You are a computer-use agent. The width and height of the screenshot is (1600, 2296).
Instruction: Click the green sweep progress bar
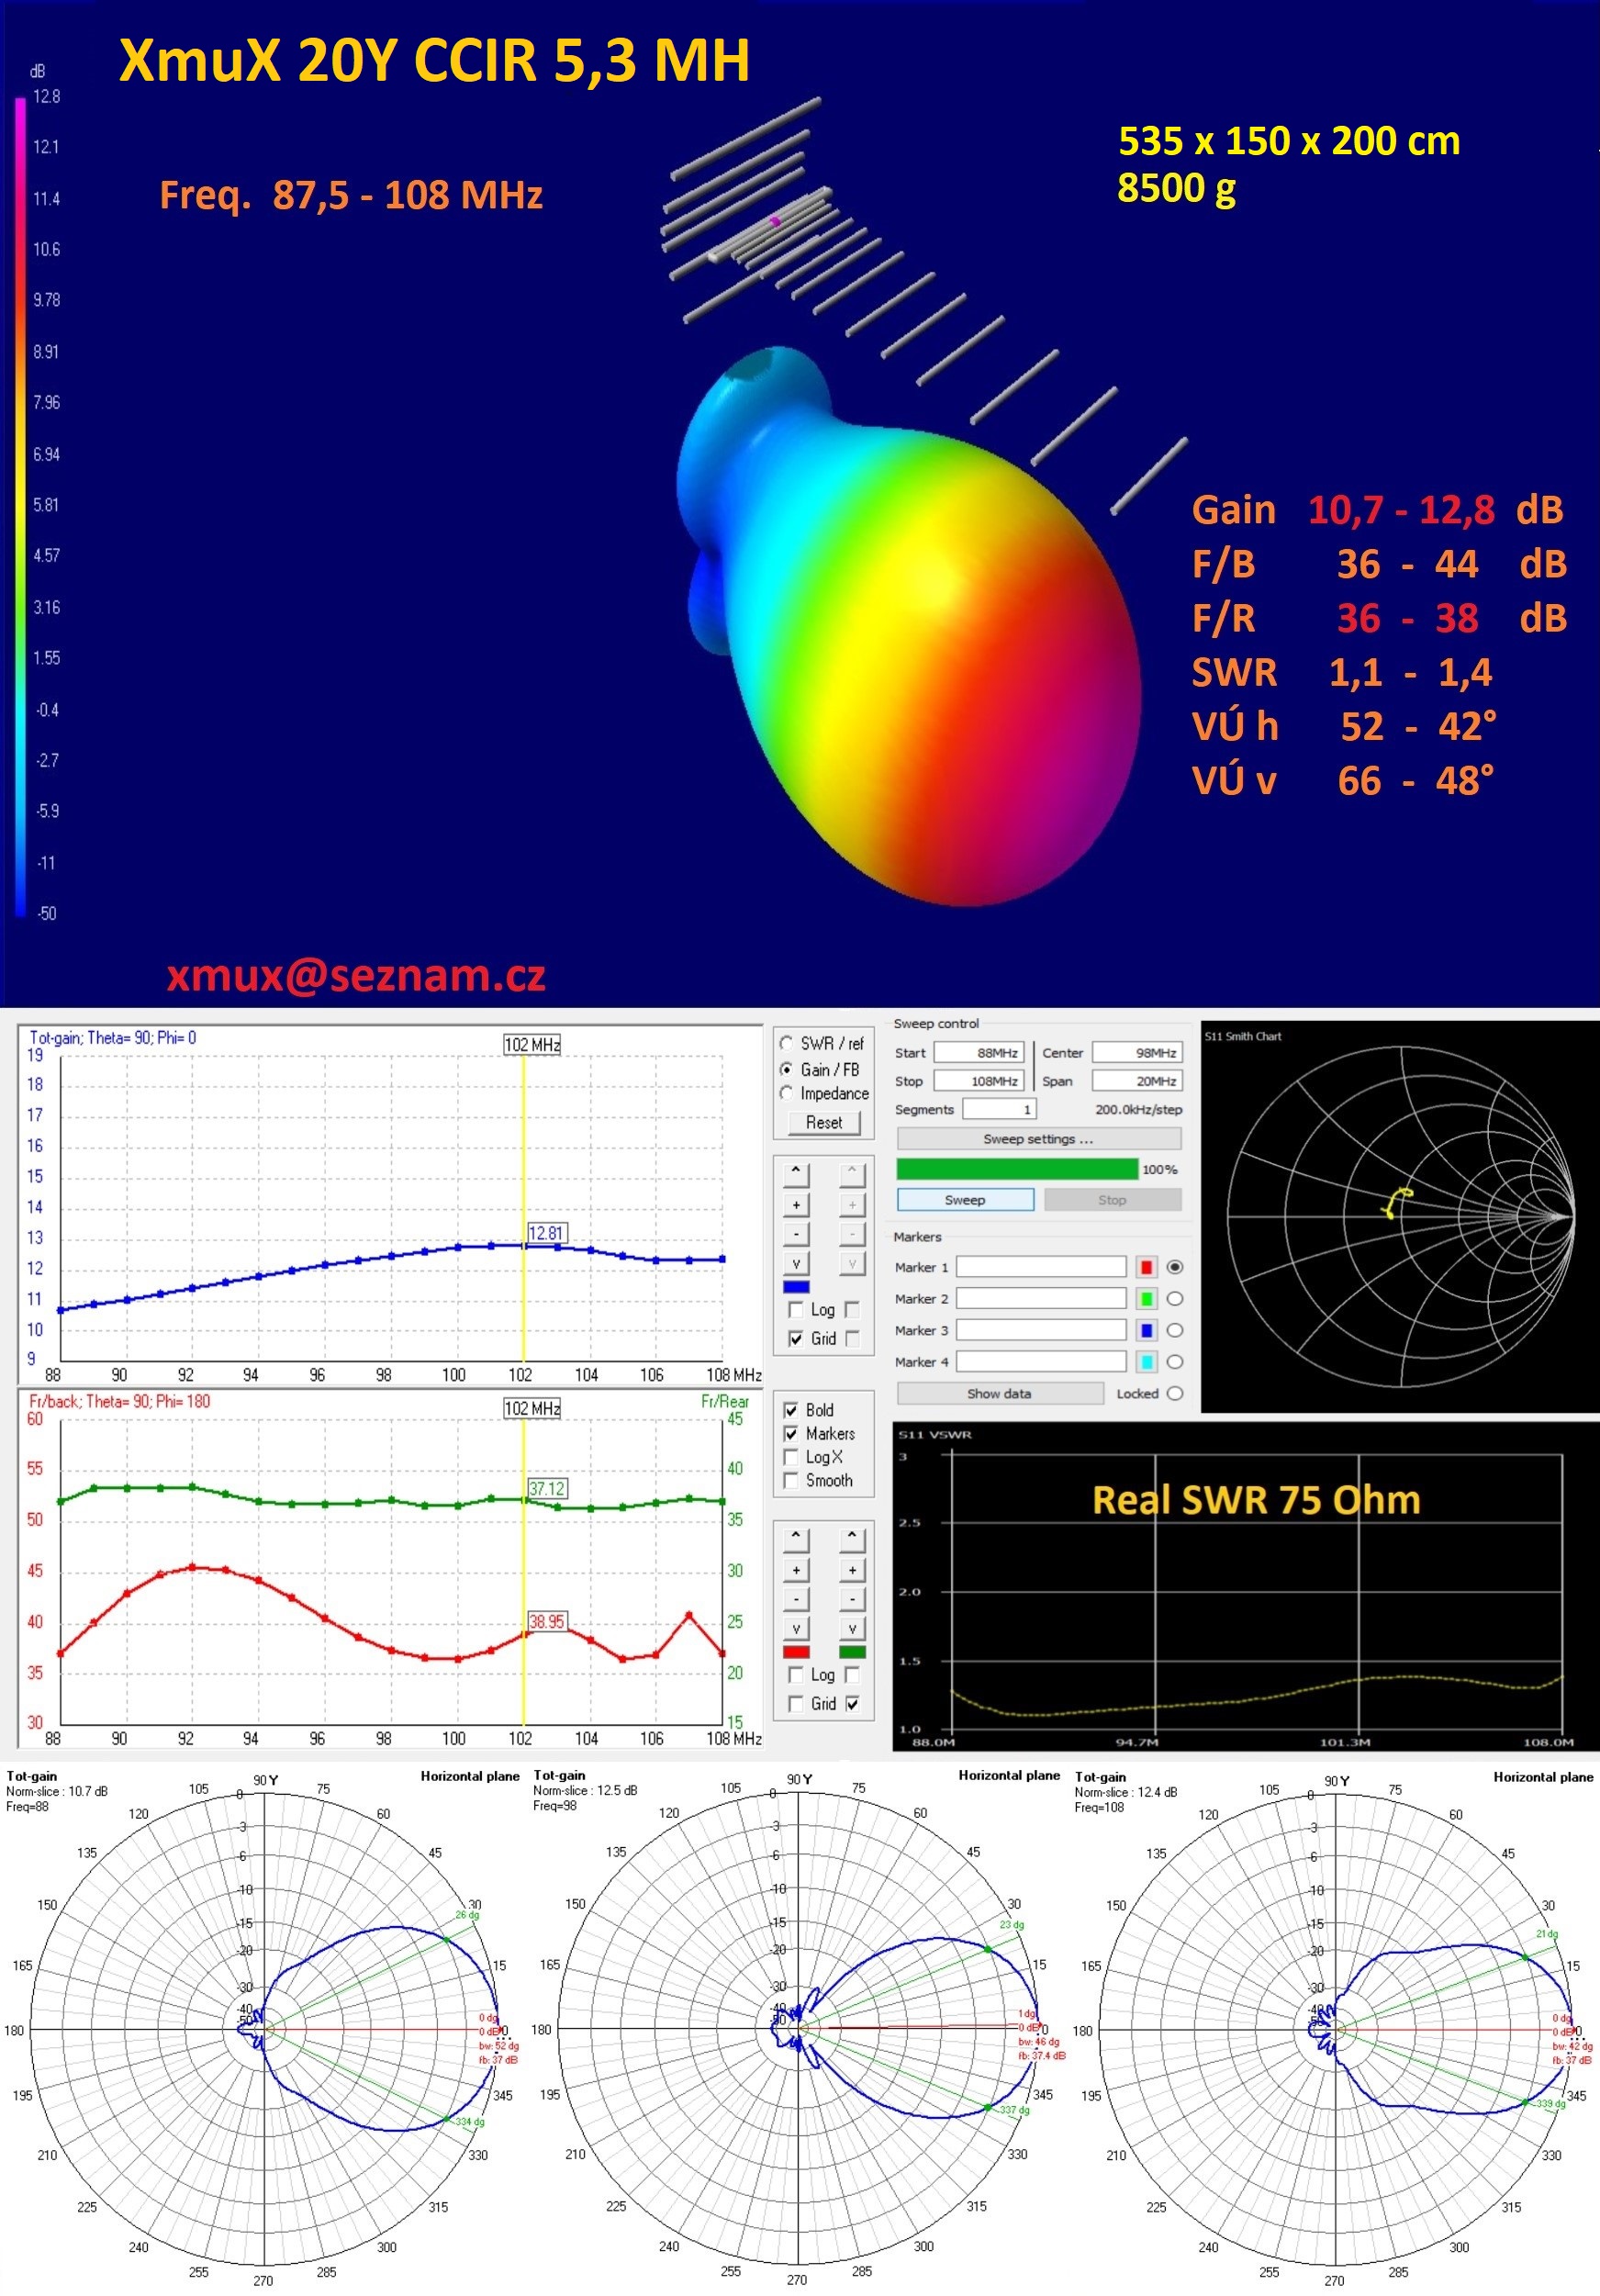(x=1017, y=1169)
